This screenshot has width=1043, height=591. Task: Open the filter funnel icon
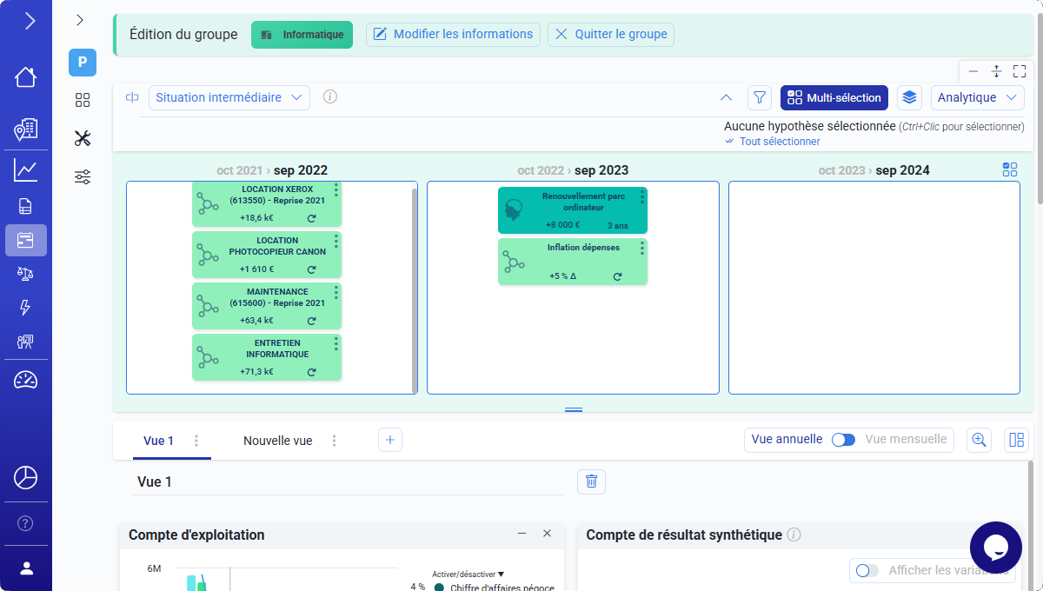(760, 98)
